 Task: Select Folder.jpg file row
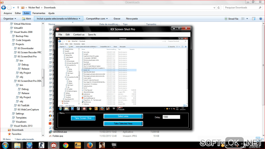tap(104, 136)
